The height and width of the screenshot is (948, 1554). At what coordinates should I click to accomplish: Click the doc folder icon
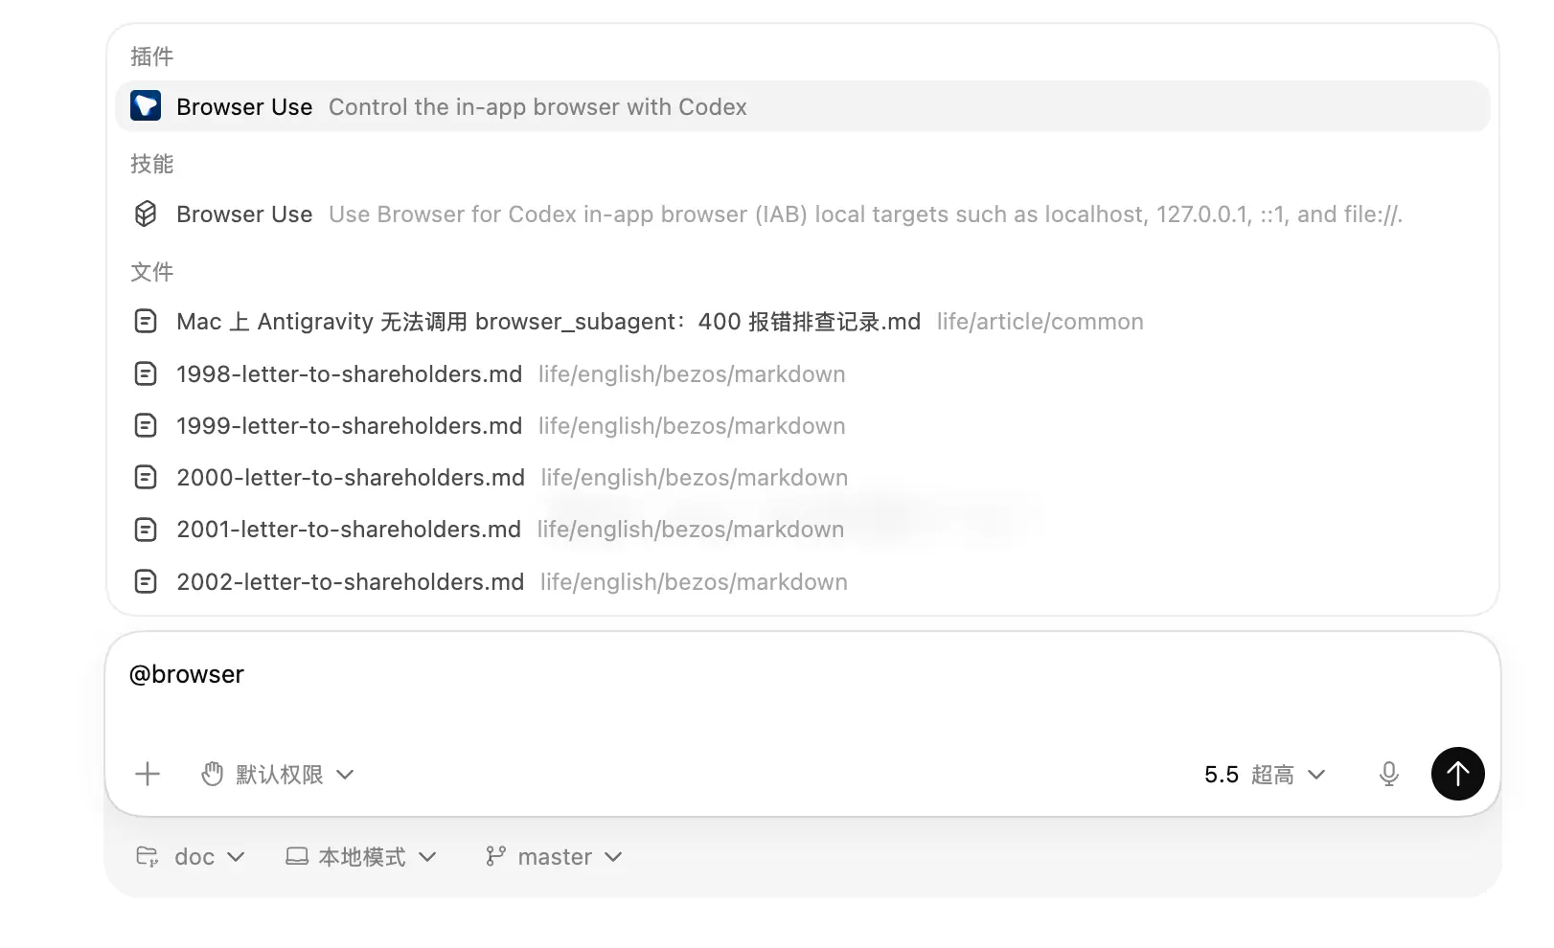point(148,856)
